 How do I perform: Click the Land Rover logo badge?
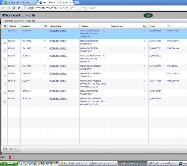pyautogui.click(x=148, y=15)
